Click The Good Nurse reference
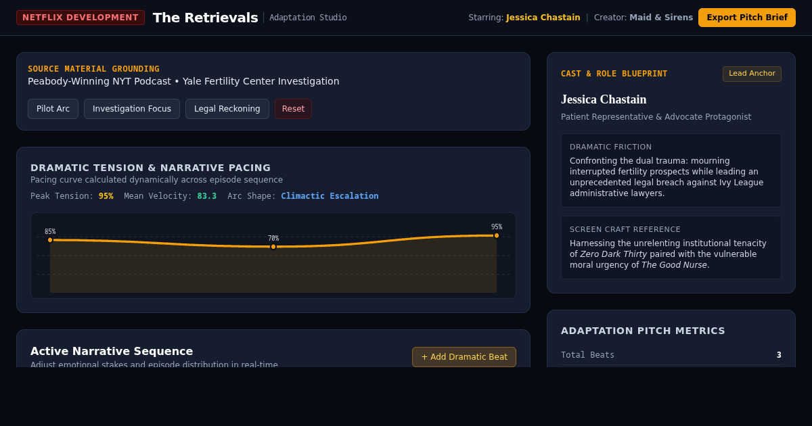Image resolution: width=812 pixels, height=426 pixels. pyautogui.click(x=675, y=265)
